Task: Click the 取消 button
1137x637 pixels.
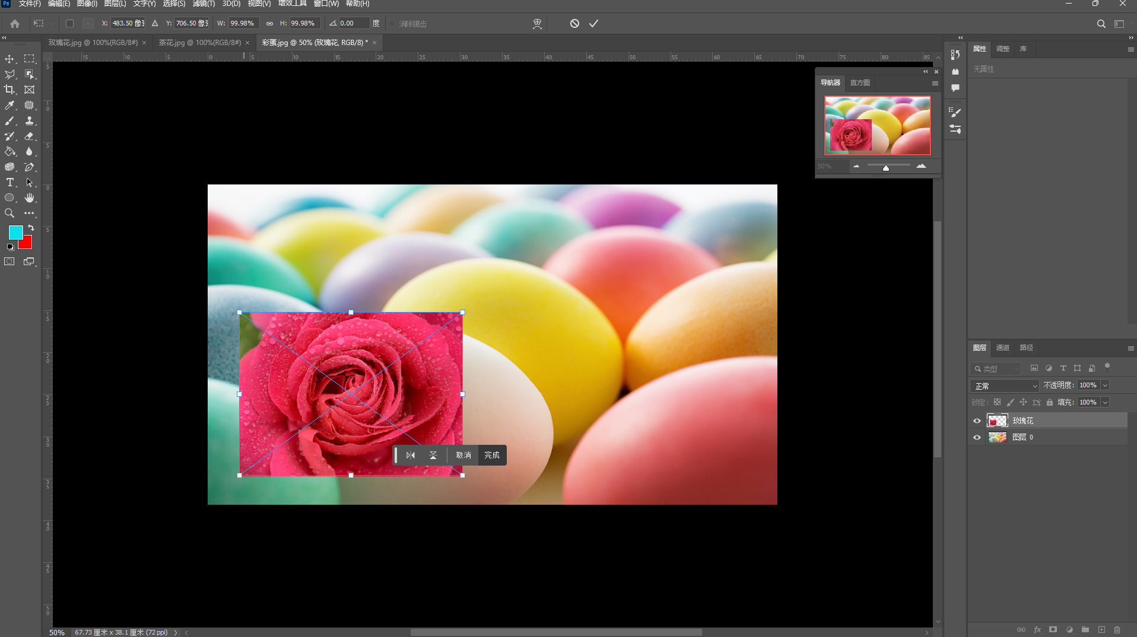Action: click(463, 456)
